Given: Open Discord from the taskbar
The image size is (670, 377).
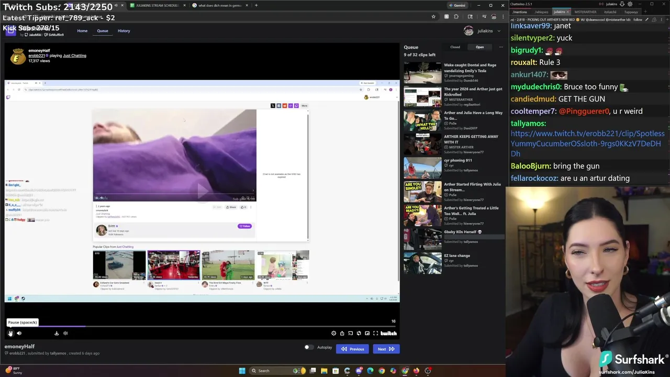Looking at the screenshot, I should pos(359,371).
